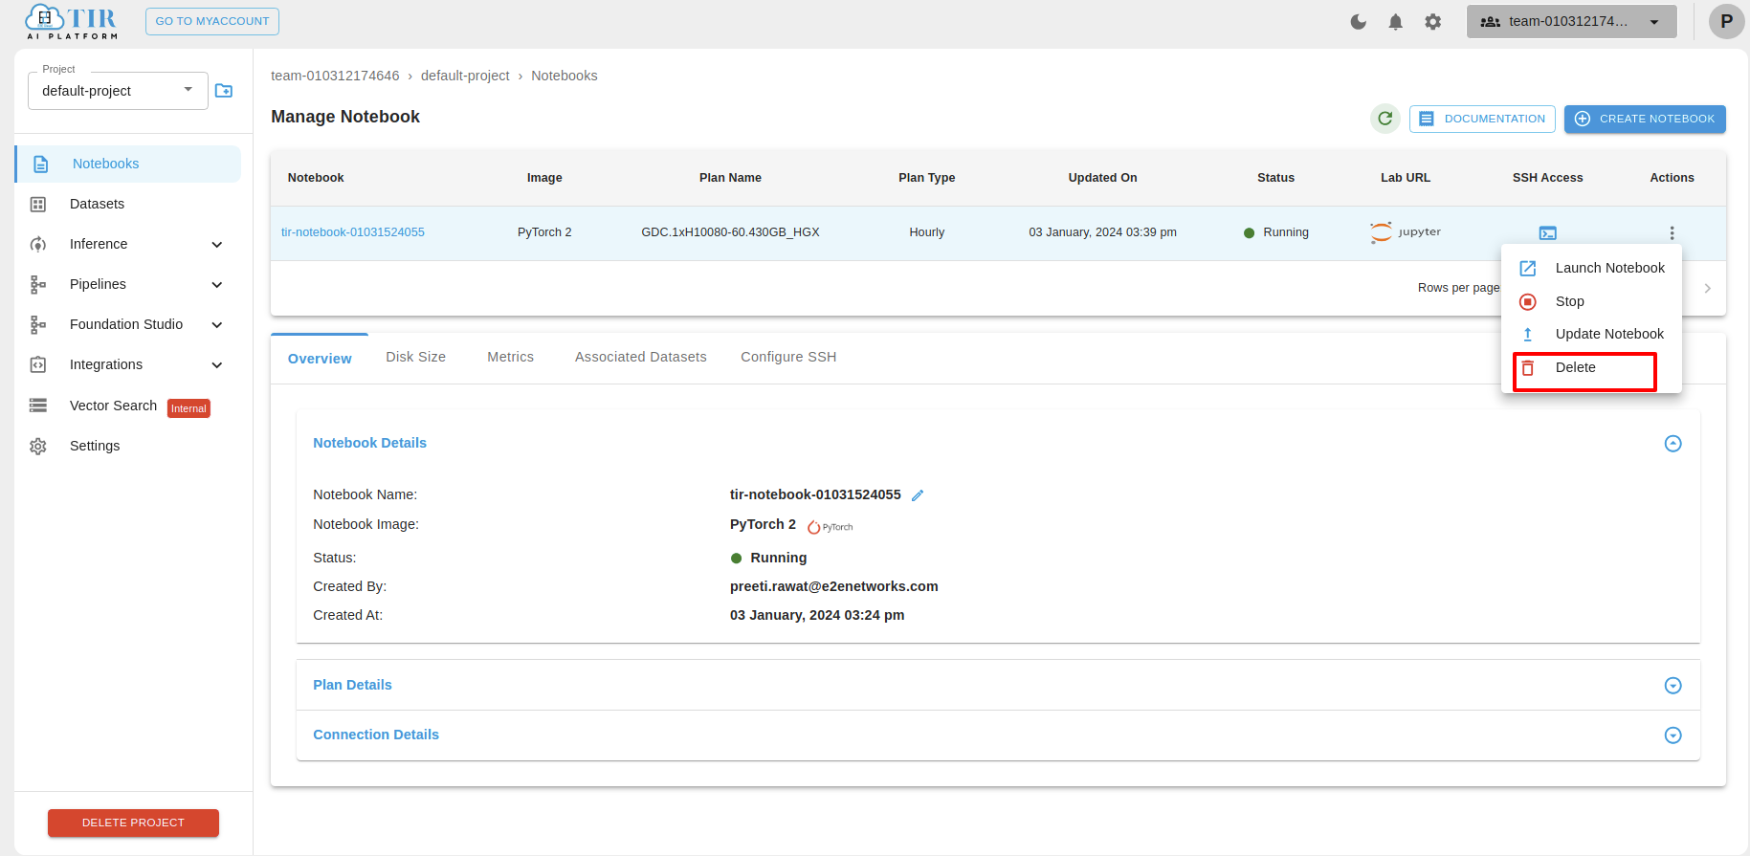1750x856 pixels.
Task: Open notifications bell icon
Action: [1395, 21]
